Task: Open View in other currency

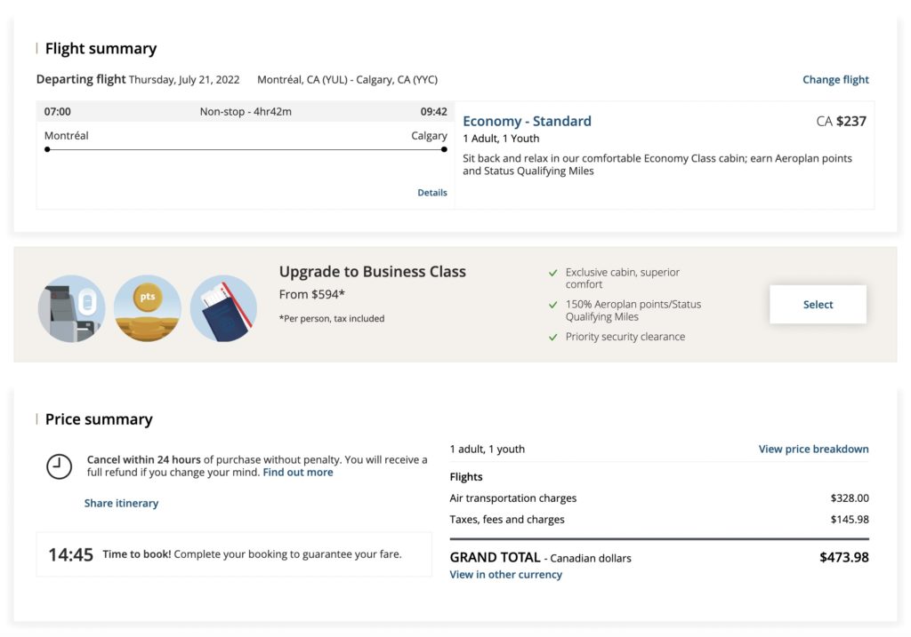Action: click(505, 575)
